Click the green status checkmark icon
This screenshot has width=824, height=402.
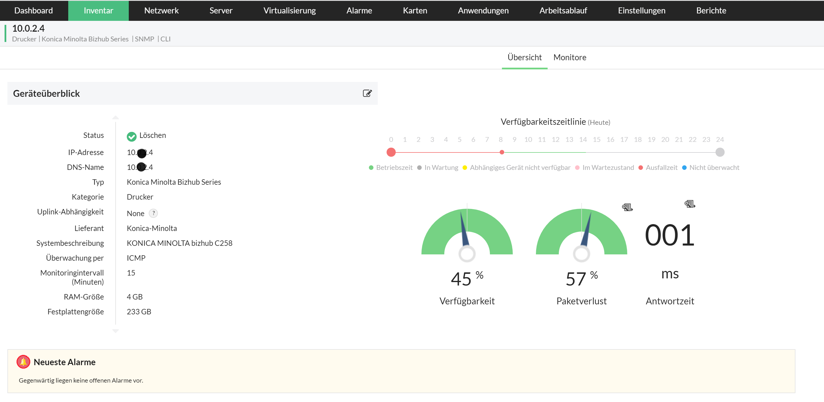coord(131,136)
